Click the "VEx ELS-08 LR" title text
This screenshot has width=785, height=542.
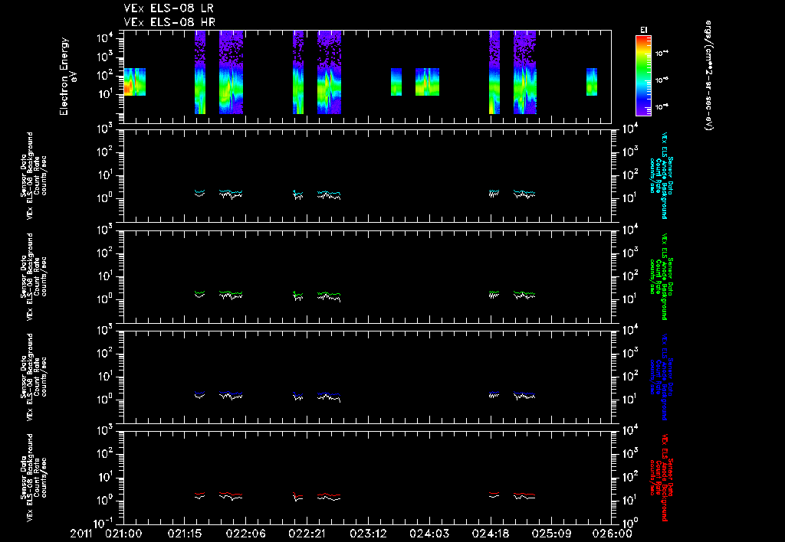point(168,8)
